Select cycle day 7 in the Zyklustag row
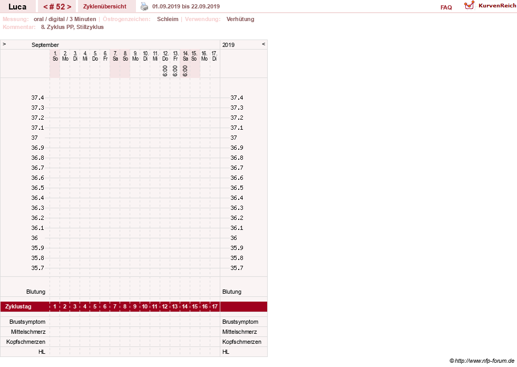 (115, 306)
